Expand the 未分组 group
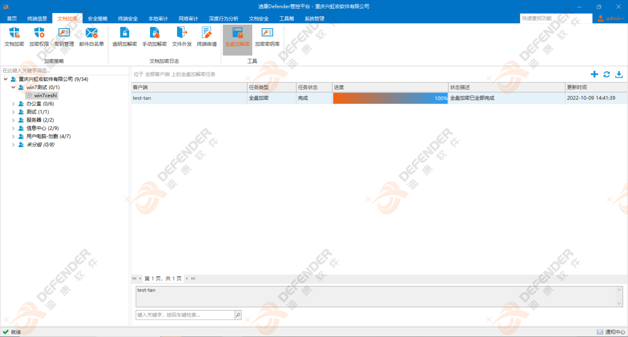Viewport: 628px width, 337px height. (x=13, y=144)
